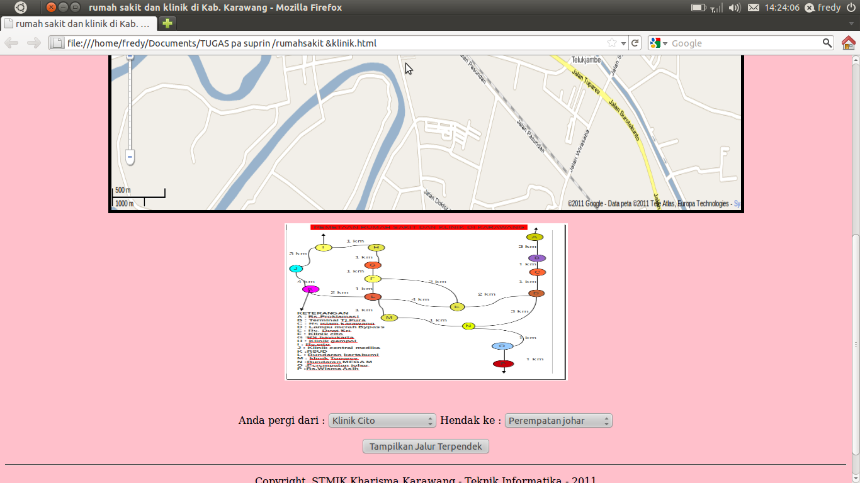Open a new tab with the plus button
Viewport: 860px width, 483px height.
click(167, 23)
